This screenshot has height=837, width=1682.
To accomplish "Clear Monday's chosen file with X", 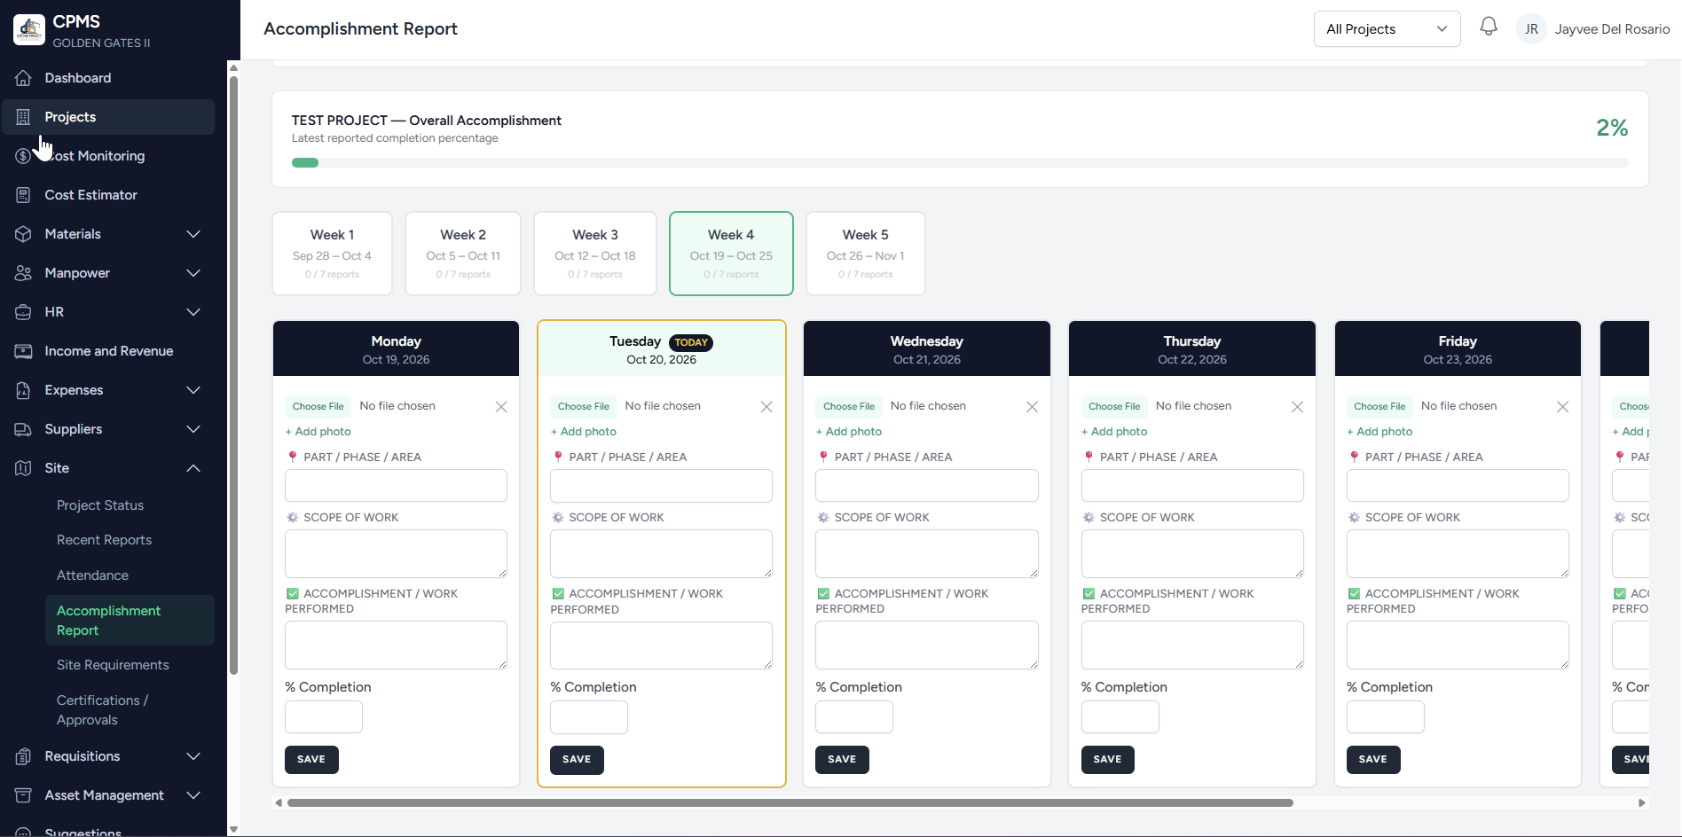I will [501, 407].
